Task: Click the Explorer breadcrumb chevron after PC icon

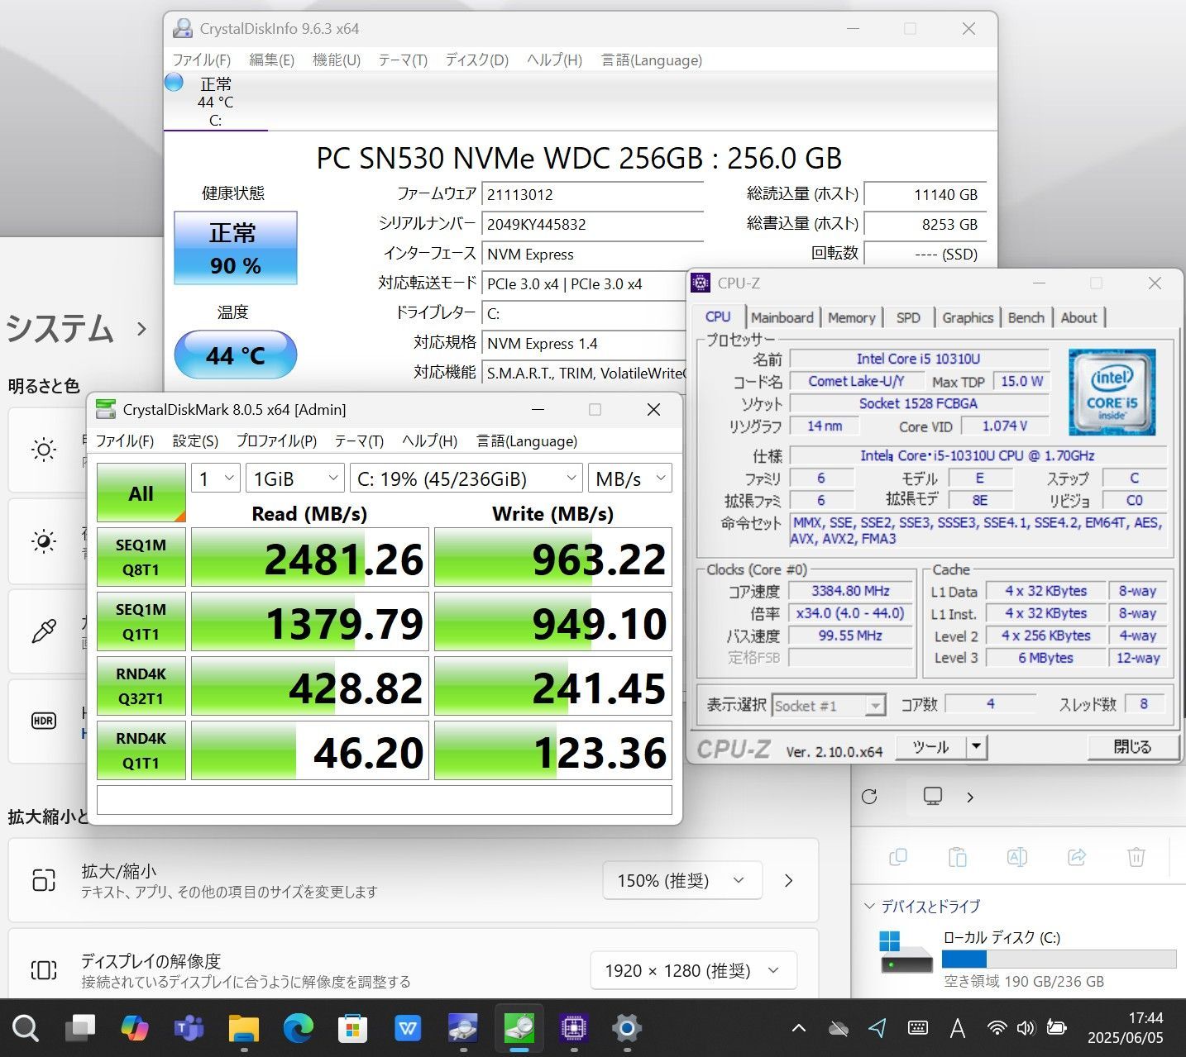Action: (x=970, y=797)
